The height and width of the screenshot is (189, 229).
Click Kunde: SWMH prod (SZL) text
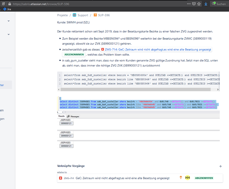point(73,22)
